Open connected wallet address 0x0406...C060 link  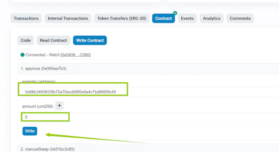(x=76, y=55)
